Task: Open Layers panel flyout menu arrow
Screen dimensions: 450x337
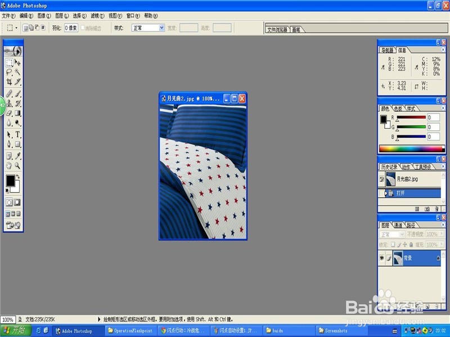Action: tap(443, 225)
